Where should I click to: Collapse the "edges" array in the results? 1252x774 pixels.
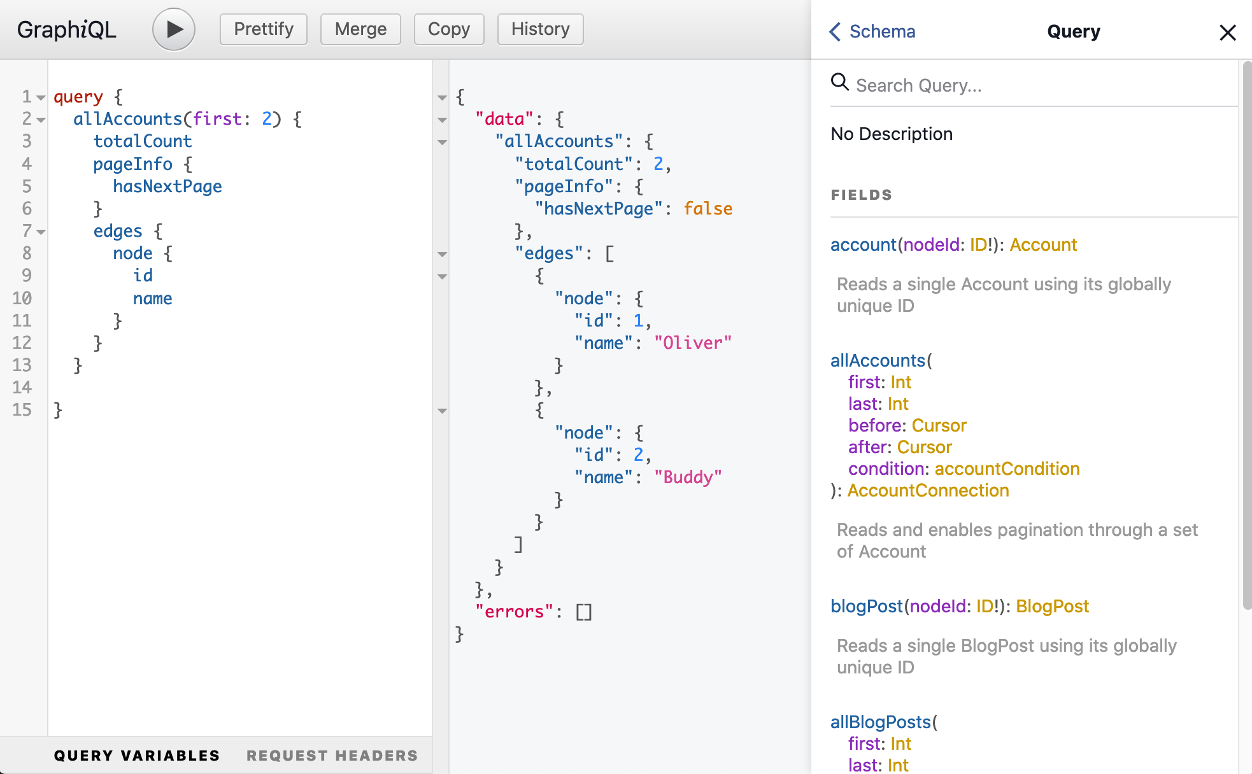click(443, 254)
